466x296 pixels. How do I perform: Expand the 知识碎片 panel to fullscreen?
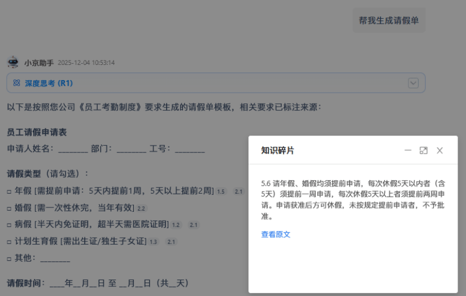[424, 150]
